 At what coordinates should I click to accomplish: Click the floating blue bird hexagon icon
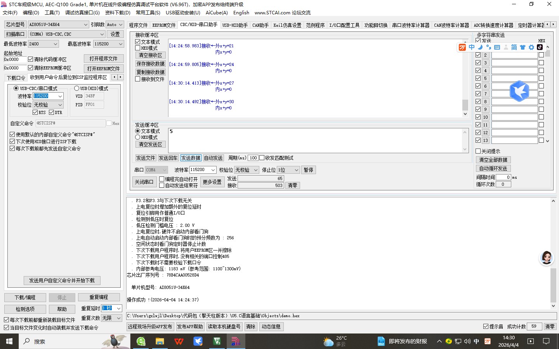pos(519,91)
